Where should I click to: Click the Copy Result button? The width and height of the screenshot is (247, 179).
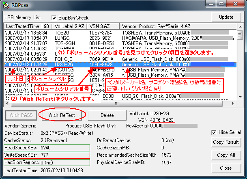pos(226,142)
